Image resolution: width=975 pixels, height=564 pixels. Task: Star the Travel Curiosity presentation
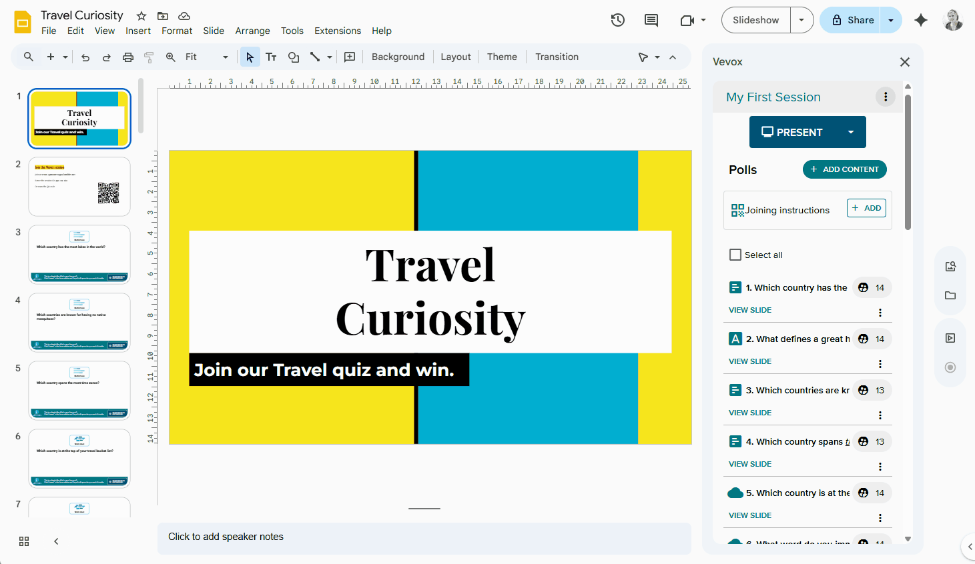(x=141, y=15)
